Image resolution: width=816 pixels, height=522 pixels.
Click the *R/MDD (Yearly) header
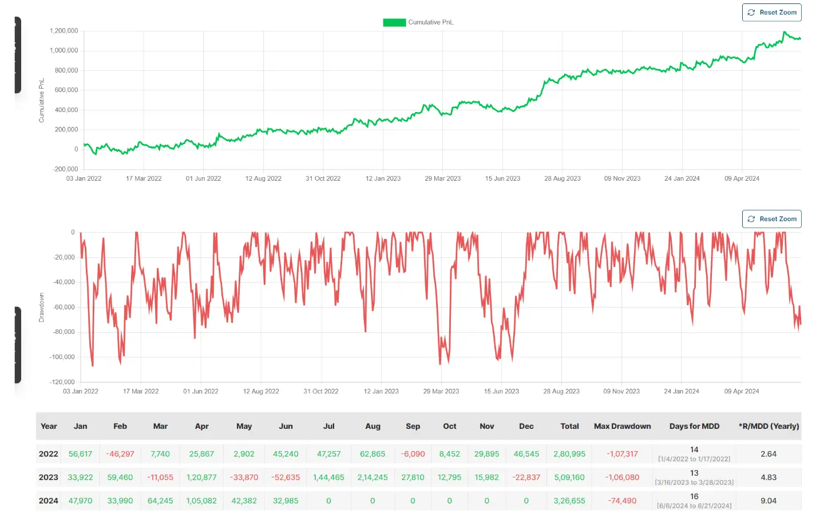click(x=769, y=427)
